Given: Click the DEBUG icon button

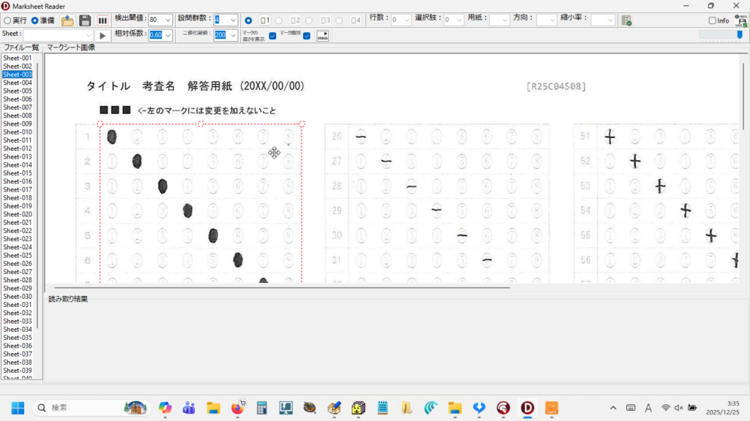Looking at the screenshot, I should (322, 35).
